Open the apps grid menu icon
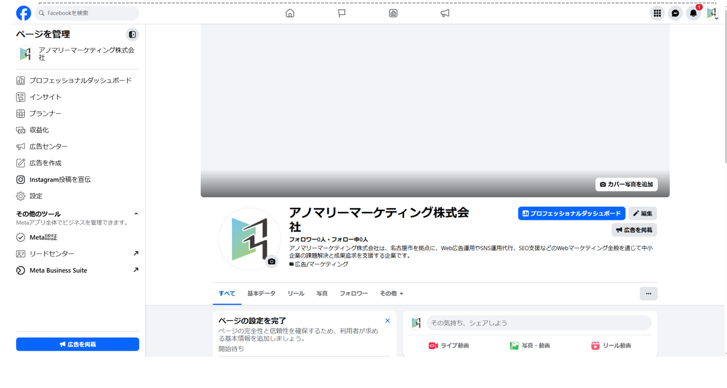727x388 pixels. (657, 13)
